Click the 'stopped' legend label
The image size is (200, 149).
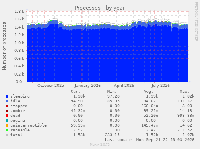pyautogui.click(x=19, y=106)
